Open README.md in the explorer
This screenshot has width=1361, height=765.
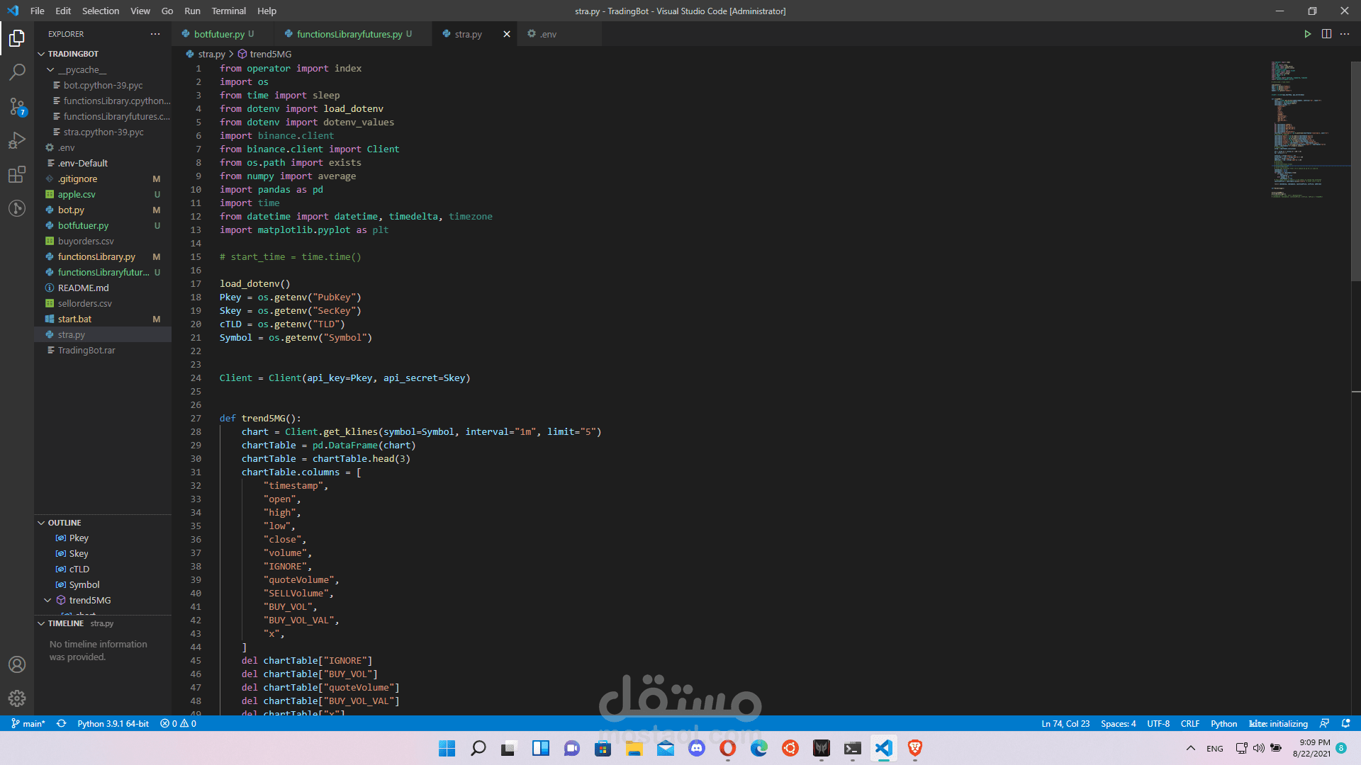(103, 288)
